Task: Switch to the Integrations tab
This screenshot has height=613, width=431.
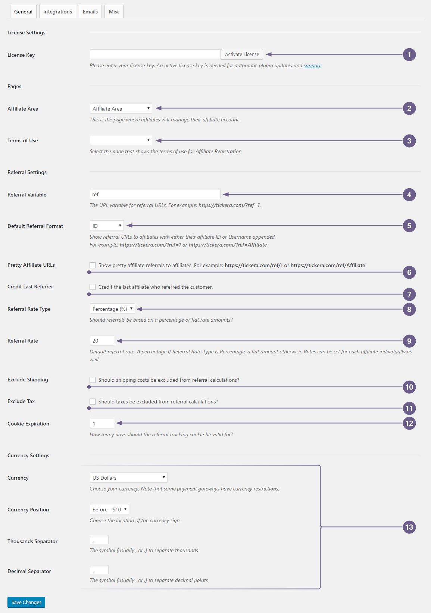Action: pyautogui.click(x=57, y=11)
